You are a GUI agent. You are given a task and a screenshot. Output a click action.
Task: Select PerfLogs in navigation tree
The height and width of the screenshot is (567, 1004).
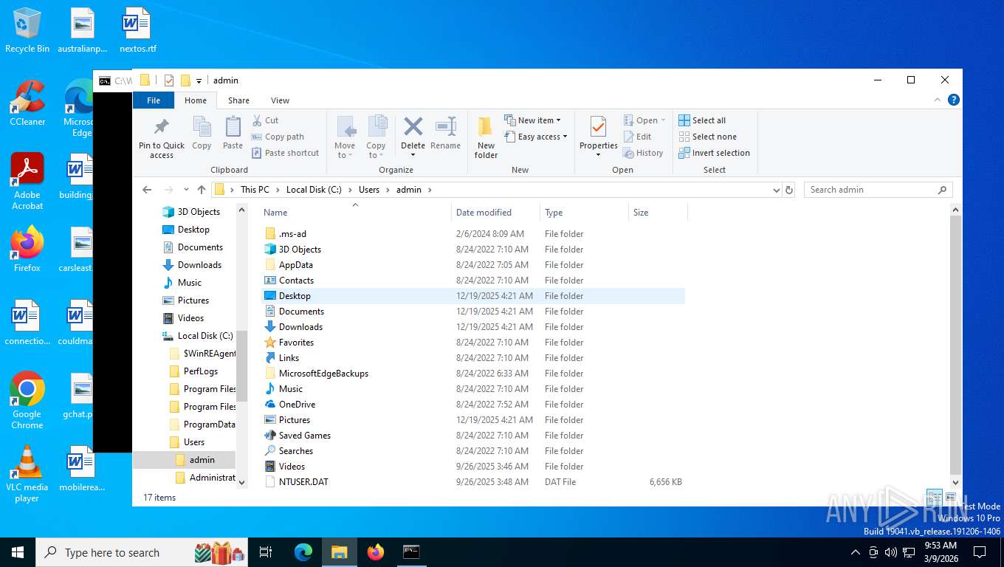(201, 371)
